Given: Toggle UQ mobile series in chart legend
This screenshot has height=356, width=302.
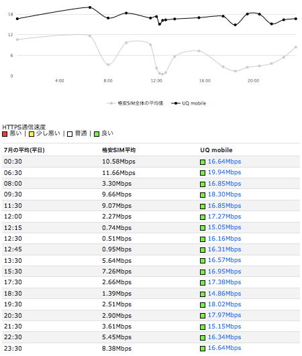Looking at the screenshot, I should (x=189, y=103).
